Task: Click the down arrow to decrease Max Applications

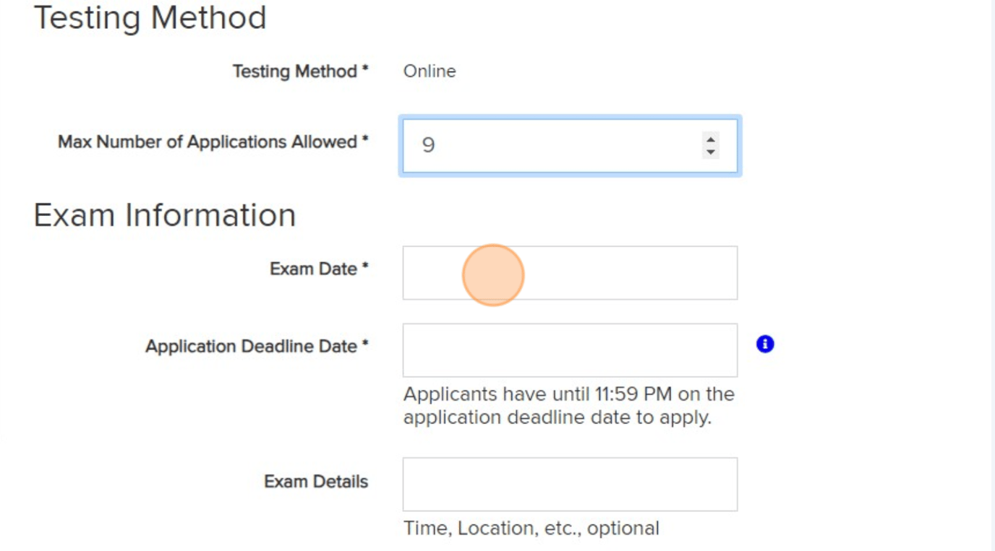Action: 711,152
